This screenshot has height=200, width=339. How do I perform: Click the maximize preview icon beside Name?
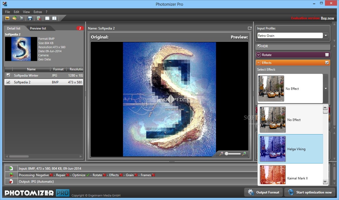[x=250, y=28]
